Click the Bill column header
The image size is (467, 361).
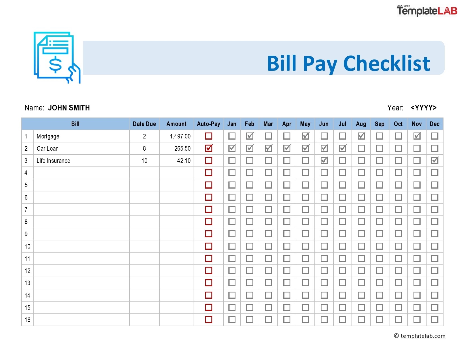tap(76, 124)
